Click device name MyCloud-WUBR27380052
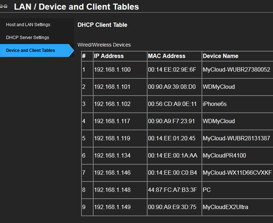The height and width of the screenshot is (223, 273). [x=236, y=69]
